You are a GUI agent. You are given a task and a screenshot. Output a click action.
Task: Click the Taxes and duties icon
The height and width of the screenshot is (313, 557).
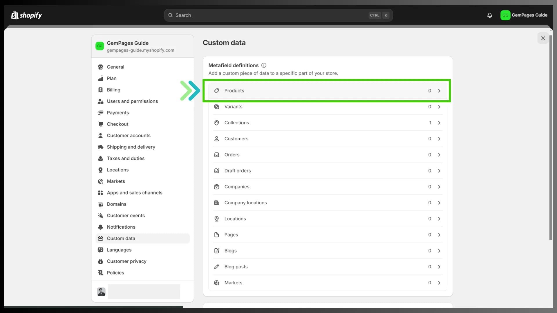100,159
